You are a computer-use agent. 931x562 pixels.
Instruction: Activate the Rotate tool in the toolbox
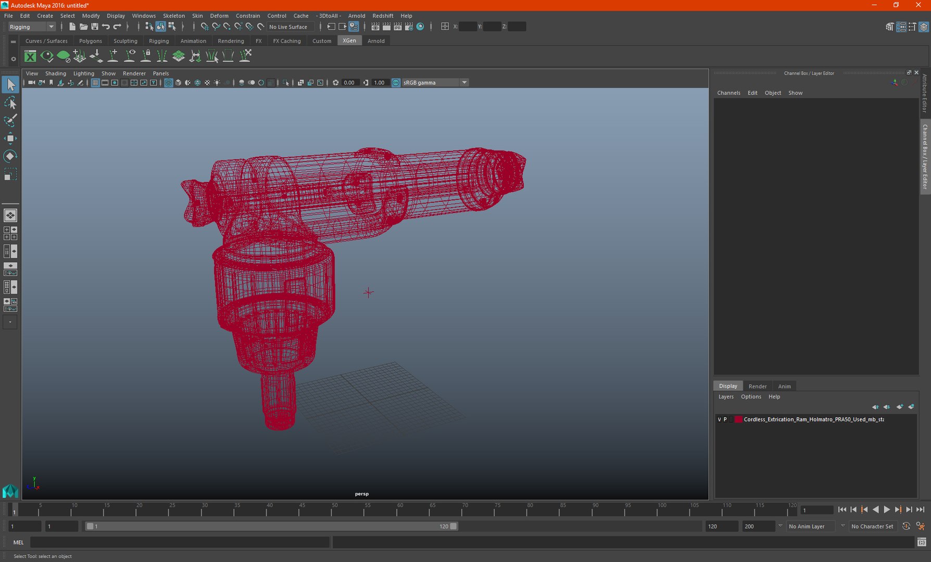tap(10, 156)
